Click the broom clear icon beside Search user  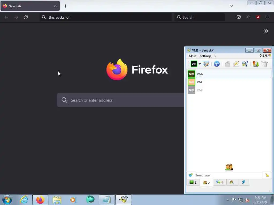coord(267,175)
